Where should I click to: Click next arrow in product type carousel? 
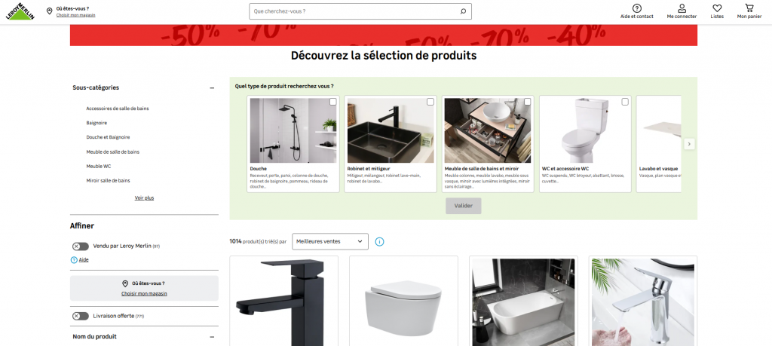(x=689, y=144)
